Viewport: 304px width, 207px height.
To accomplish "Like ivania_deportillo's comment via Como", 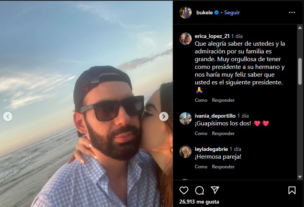I will click(x=201, y=133).
